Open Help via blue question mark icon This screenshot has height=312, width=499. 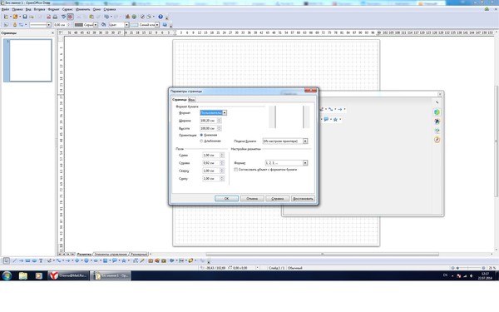(161, 17)
